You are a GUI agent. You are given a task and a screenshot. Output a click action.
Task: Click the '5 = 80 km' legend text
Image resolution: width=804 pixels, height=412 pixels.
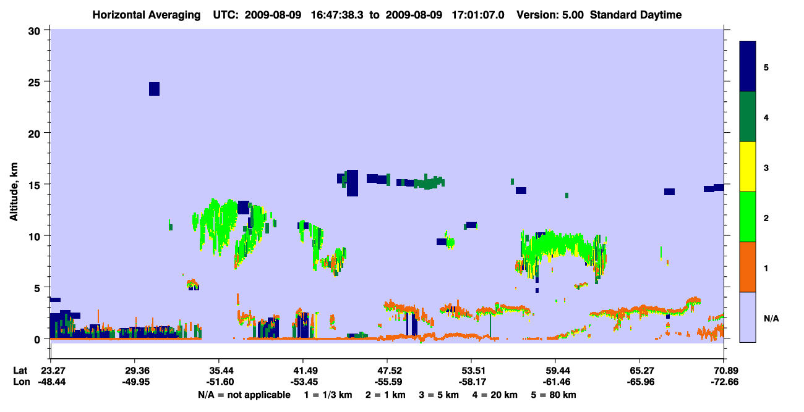[554, 395]
